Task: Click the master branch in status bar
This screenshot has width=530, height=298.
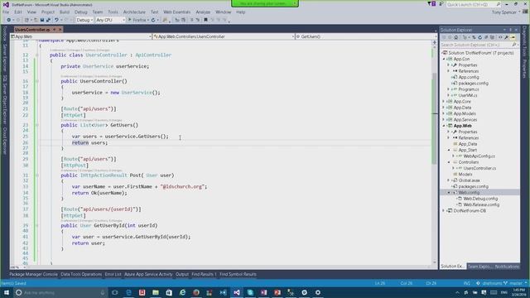Action: (516, 283)
